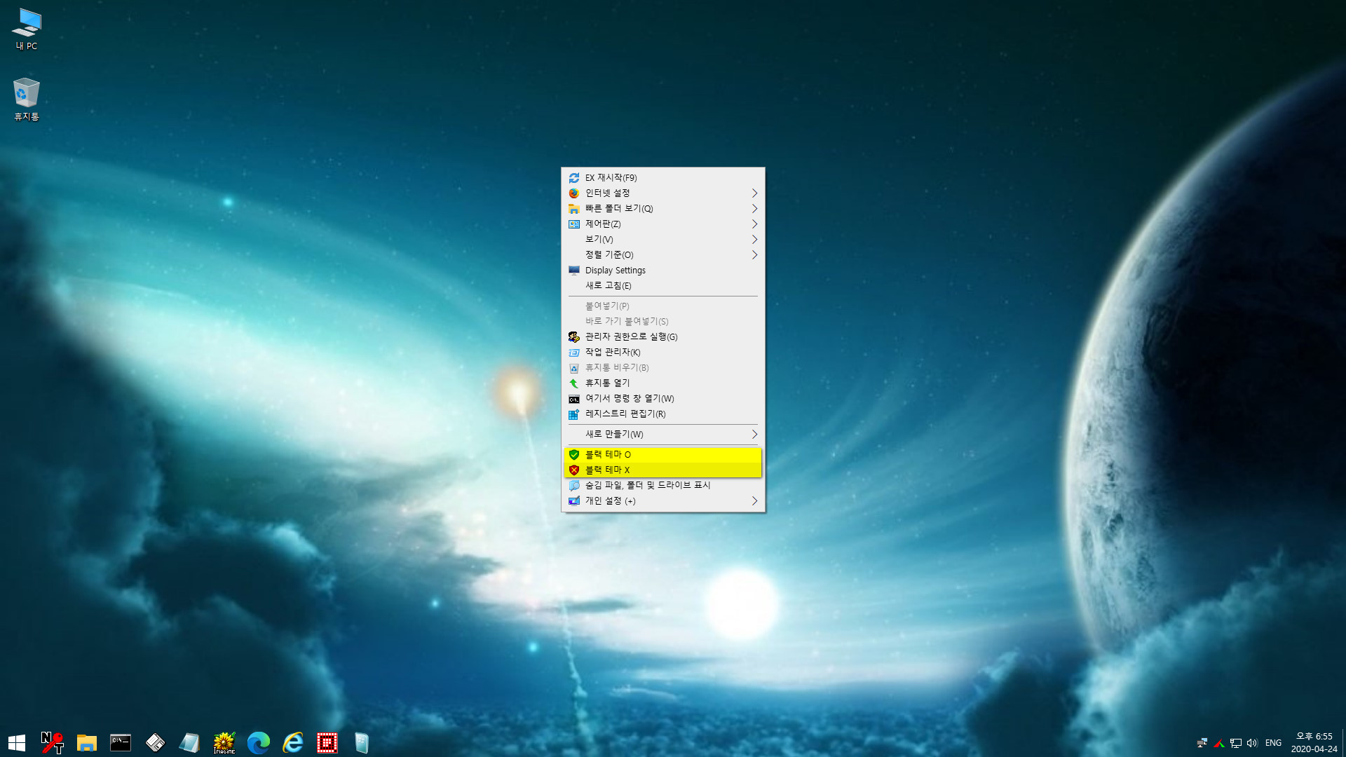Expand the 빠른 폴더 보기 submenu arrow
This screenshot has height=757, width=1346.
pyautogui.click(x=754, y=209)
